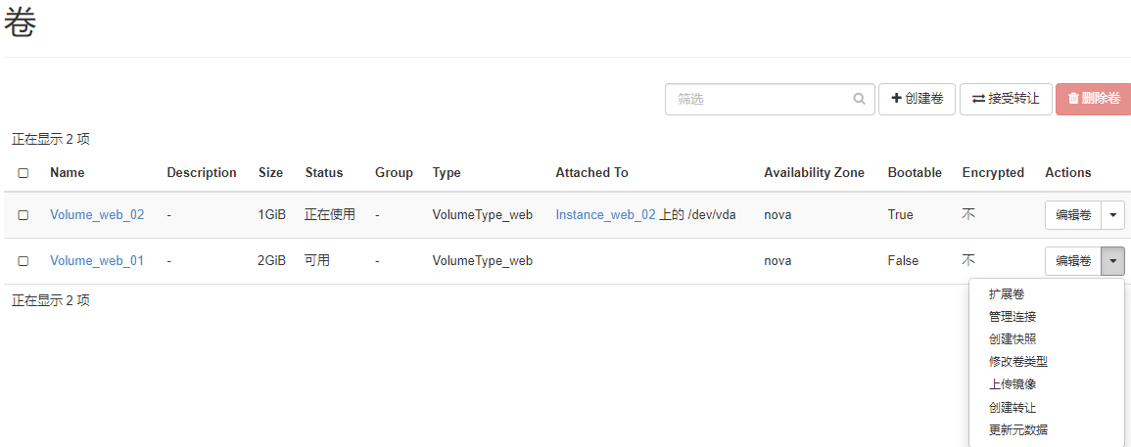1131x447 pixels.
Task: Open the Volume_web_02 link
Action: (x=97, y=215)
